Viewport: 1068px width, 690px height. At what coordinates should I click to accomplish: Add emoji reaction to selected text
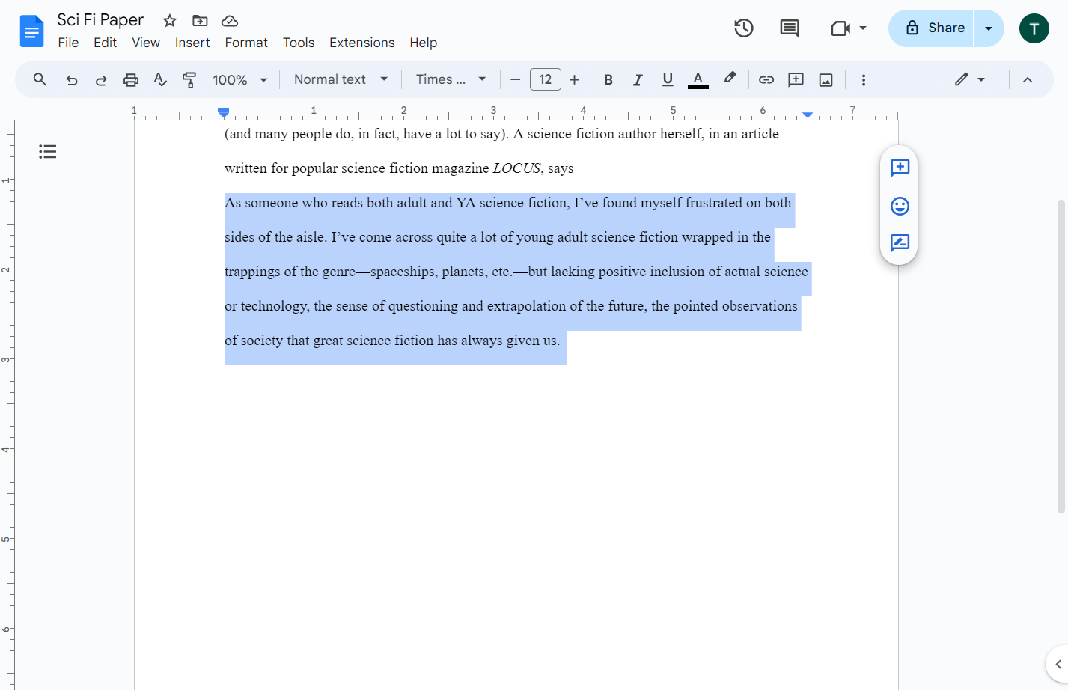tap(900, 206)
